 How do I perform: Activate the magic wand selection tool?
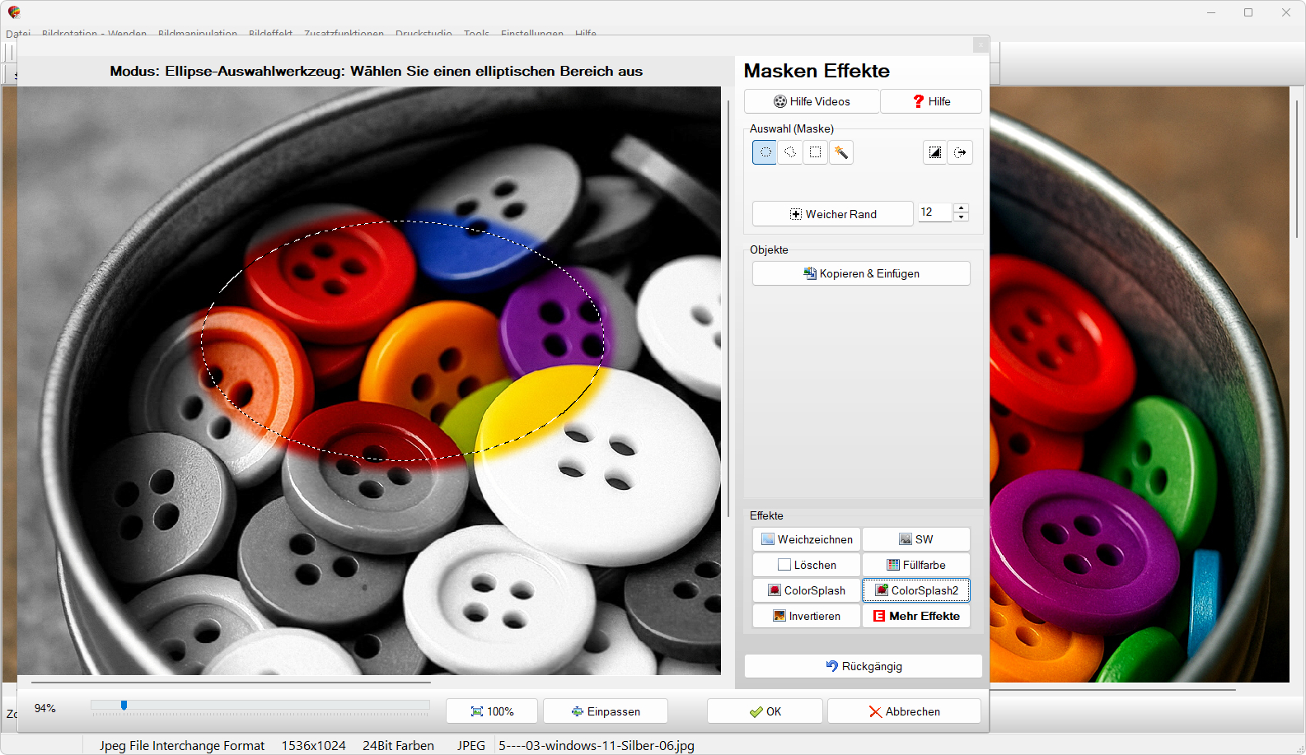click(x=840, y=152)
